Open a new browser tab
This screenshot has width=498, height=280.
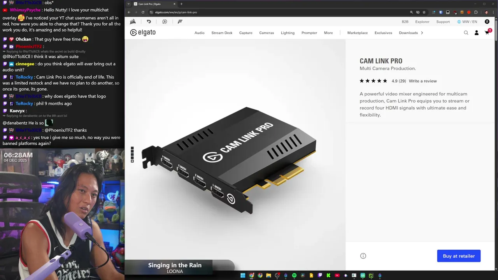point(181,4)
